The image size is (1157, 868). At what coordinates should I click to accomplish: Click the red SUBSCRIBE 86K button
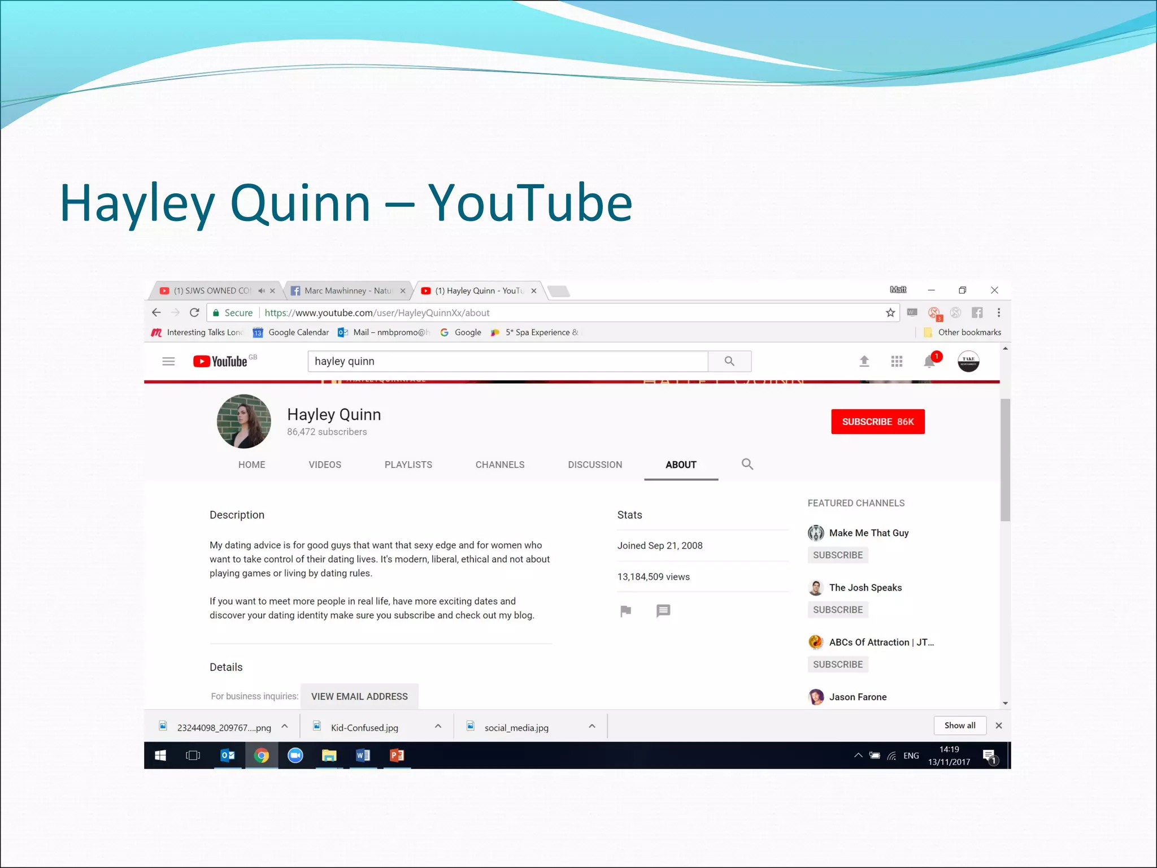pyautogui.click(x=878, y=422)
